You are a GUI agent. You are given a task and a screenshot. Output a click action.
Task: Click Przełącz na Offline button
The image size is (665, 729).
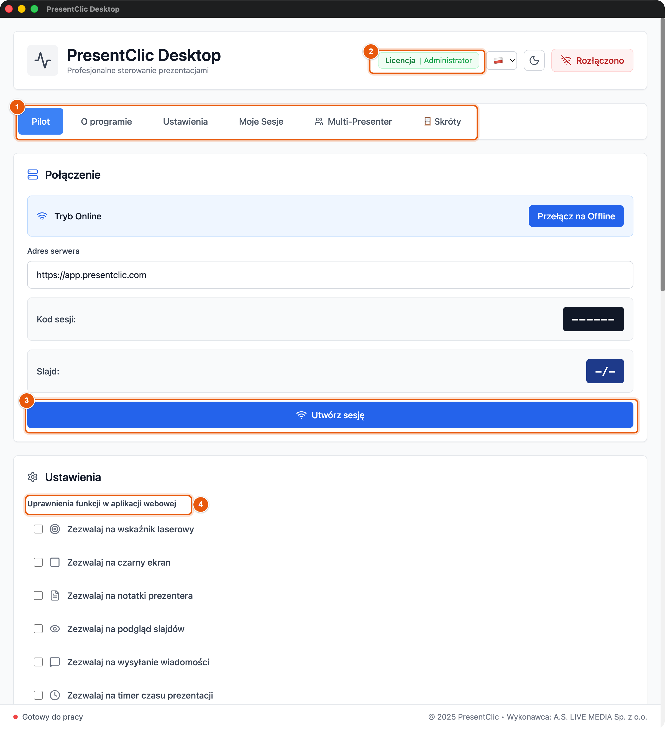(x=576, y=216)
